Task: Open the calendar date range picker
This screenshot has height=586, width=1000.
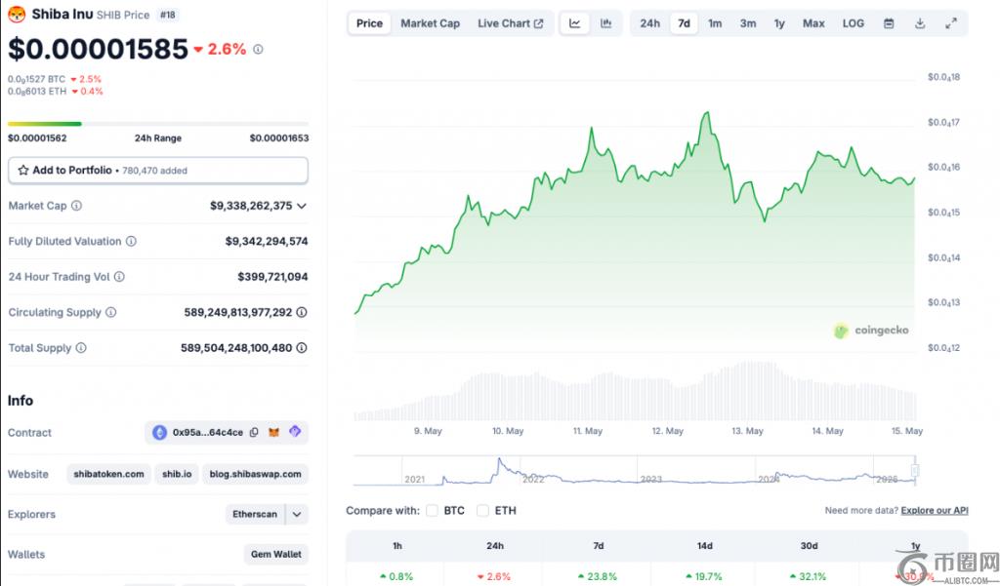Action: tap(888, 23)
